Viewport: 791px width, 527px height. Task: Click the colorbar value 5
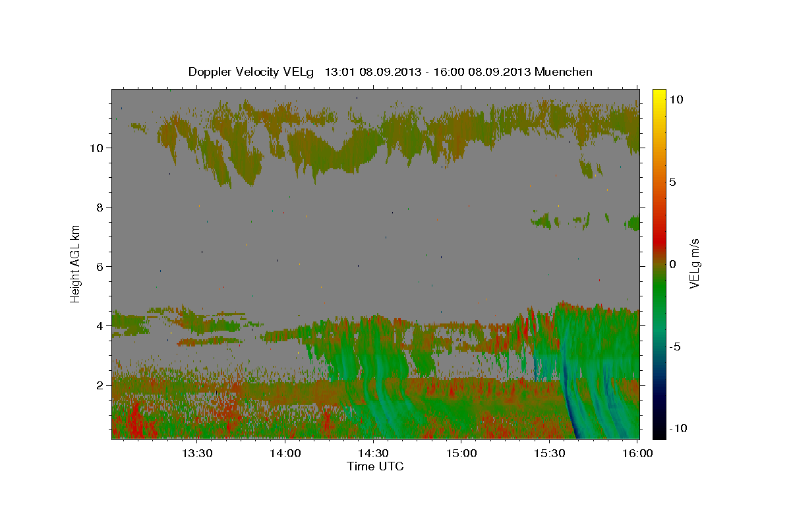673,182
